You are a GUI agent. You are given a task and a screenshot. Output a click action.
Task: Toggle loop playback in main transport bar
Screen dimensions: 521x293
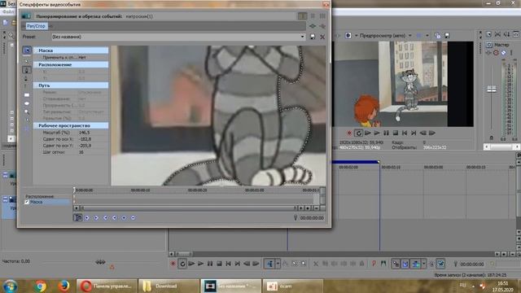[182, 264]
